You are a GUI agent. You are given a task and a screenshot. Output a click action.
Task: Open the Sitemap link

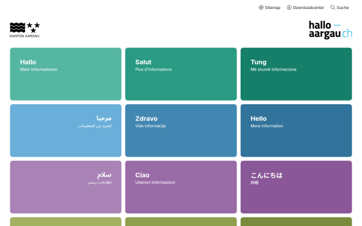click(x=270, y=8)
